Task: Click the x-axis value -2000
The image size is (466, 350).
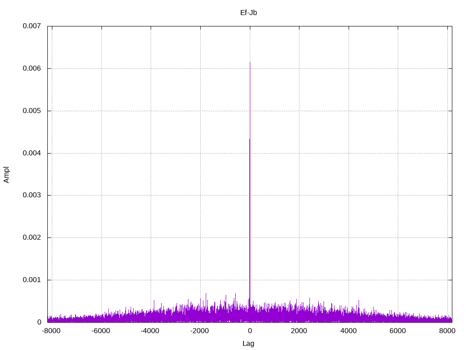Action: coord(199,331)
